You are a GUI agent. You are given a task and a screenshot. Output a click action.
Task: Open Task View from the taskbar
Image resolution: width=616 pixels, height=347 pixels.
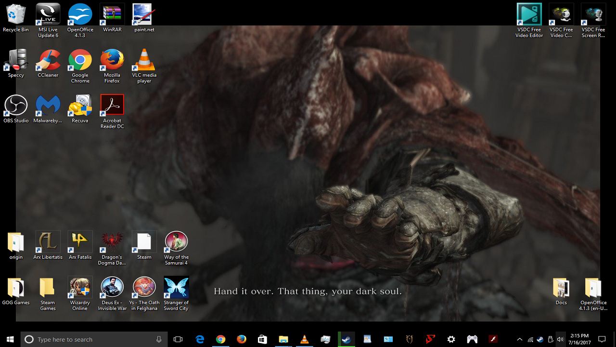[x=178, y=339]
